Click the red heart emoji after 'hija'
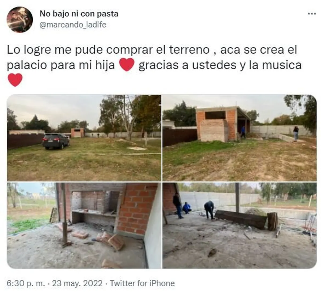Viewport: 321px width, 296px height. (x=127, y=65)
